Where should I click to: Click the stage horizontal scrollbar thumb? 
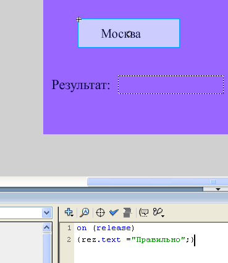158,182
